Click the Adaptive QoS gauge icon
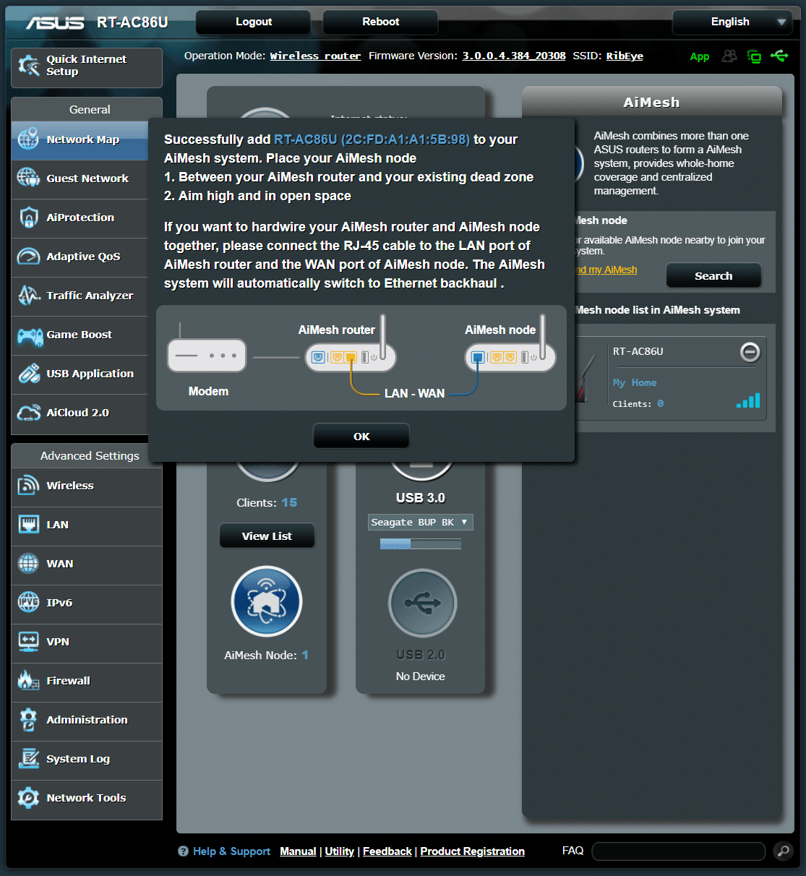Screen dimensions: 806x876 (x=28, y=256)
